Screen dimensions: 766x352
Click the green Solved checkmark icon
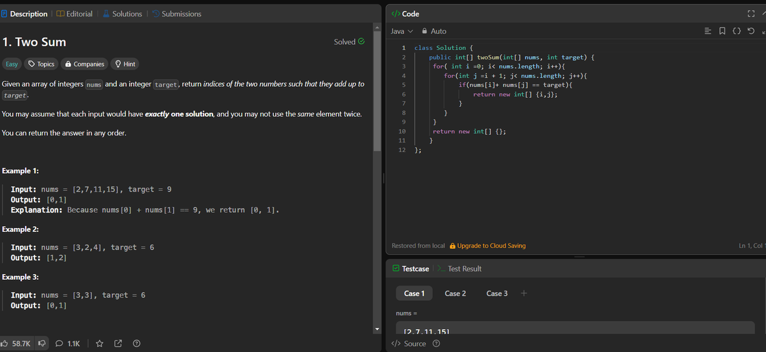(x=362, y=42)
